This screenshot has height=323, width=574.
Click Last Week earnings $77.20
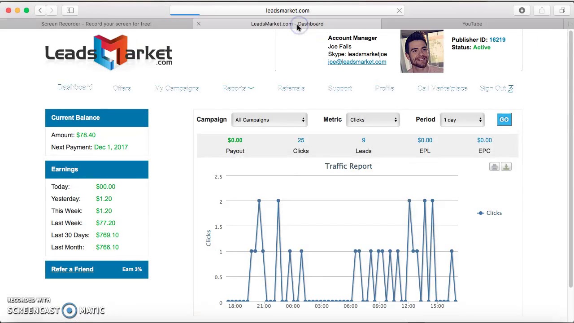pos(105,223)
